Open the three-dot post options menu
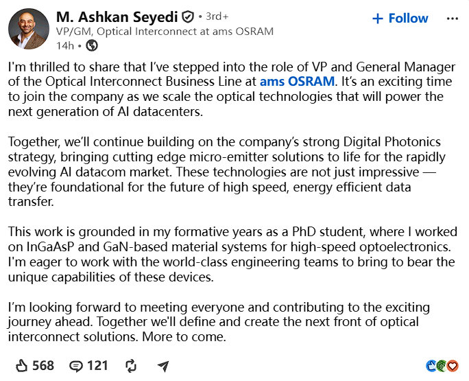The height and width of the screenshot is (381, 469). click(x=453, y=19)
